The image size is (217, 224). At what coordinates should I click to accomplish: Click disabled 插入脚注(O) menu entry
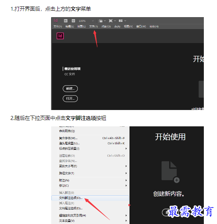[x=90, y=193]
